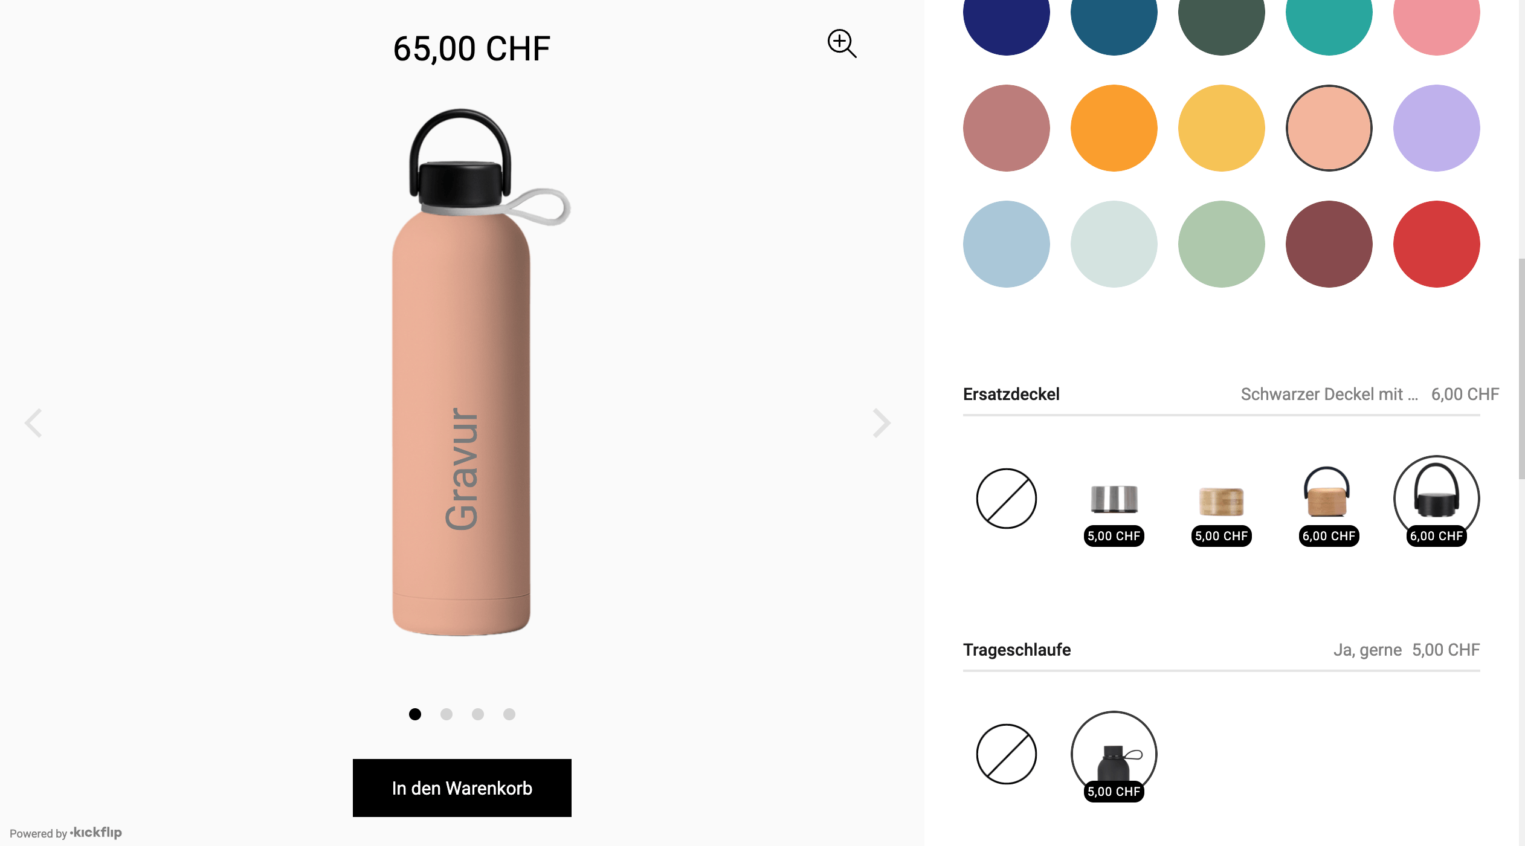Go to the previous product image
Viewport: 1525px width, 846px height.
(x=33, y=422)
